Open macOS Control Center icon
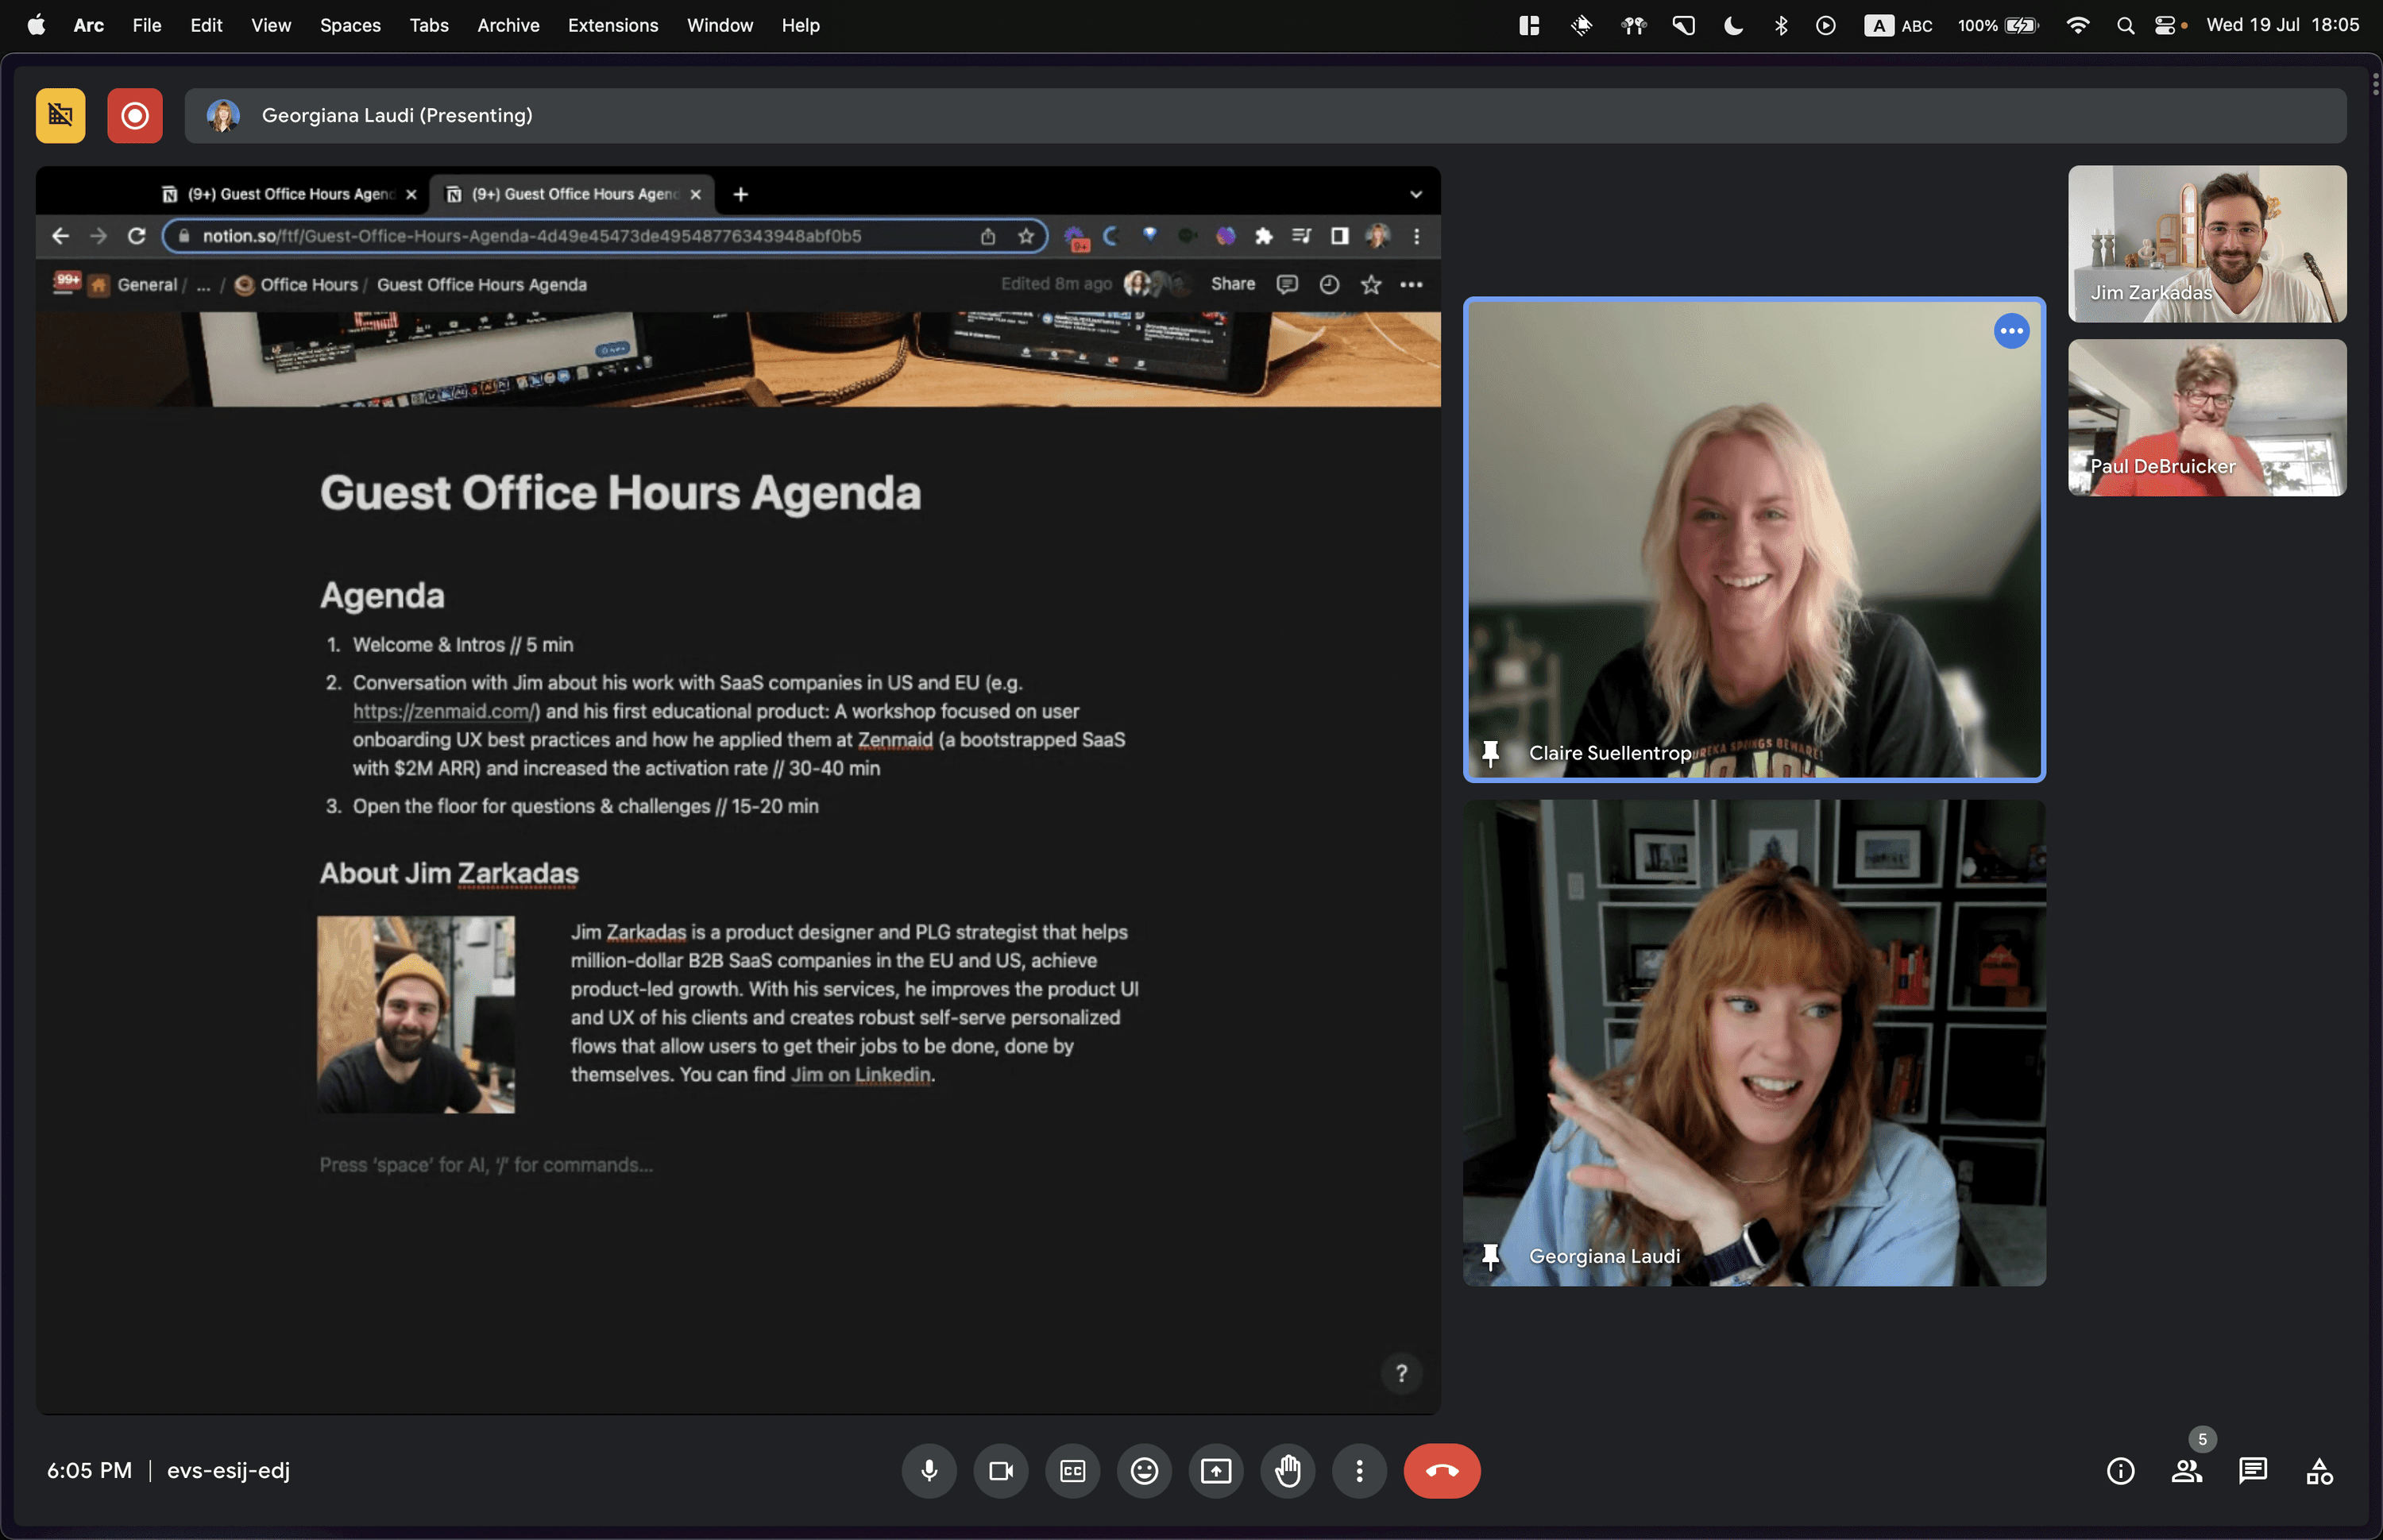 click(x=2164, y=25)
